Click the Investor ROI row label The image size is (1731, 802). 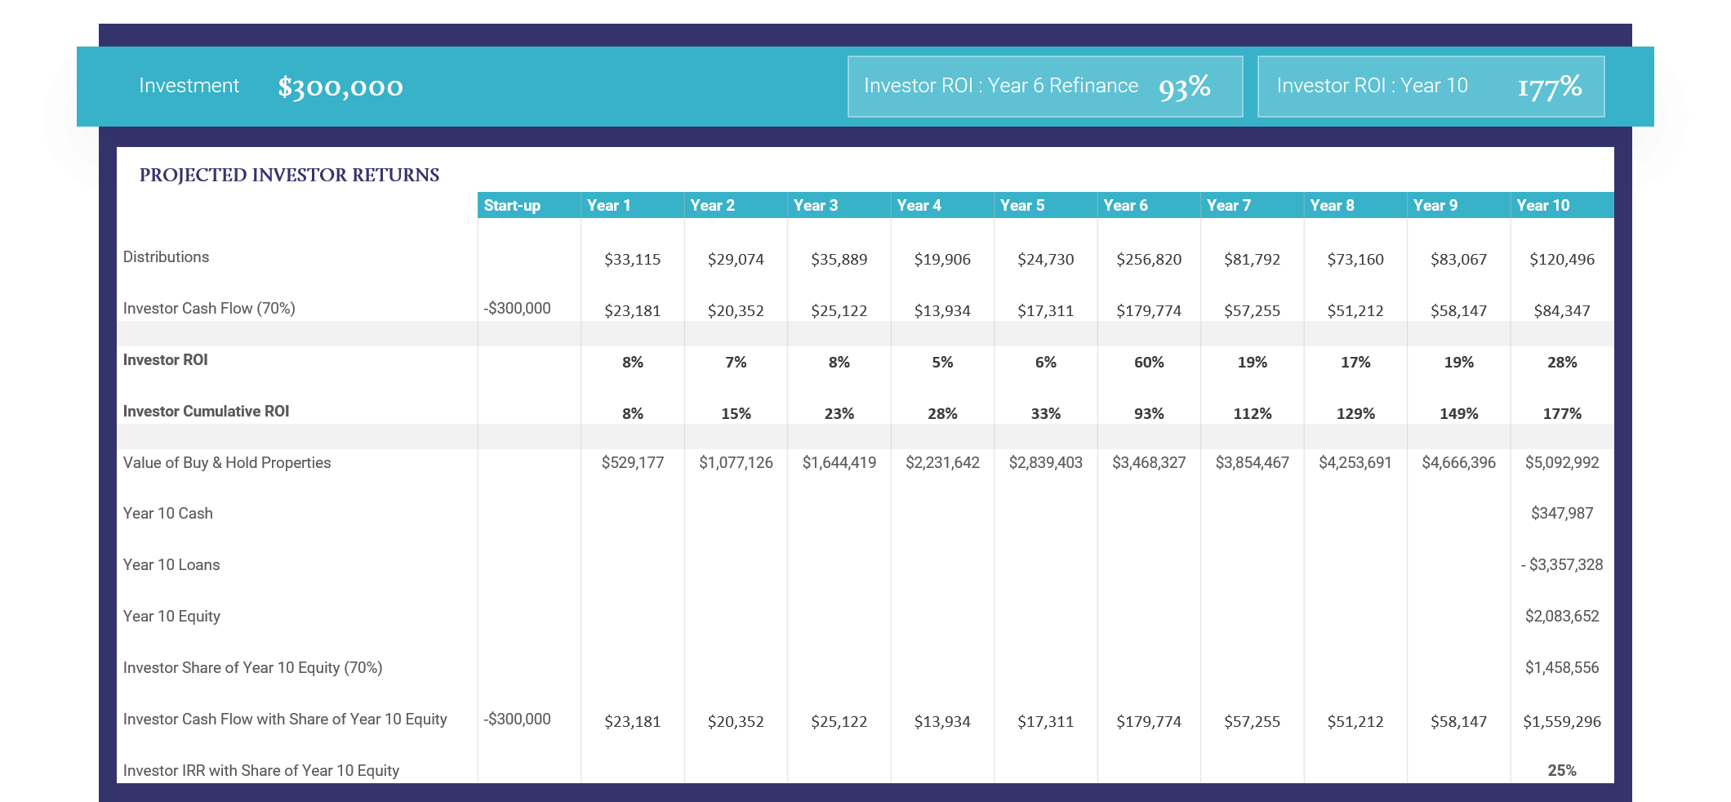[165, 360]
